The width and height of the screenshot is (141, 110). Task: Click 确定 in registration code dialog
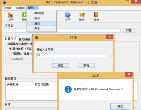click(x=61, y=65)
